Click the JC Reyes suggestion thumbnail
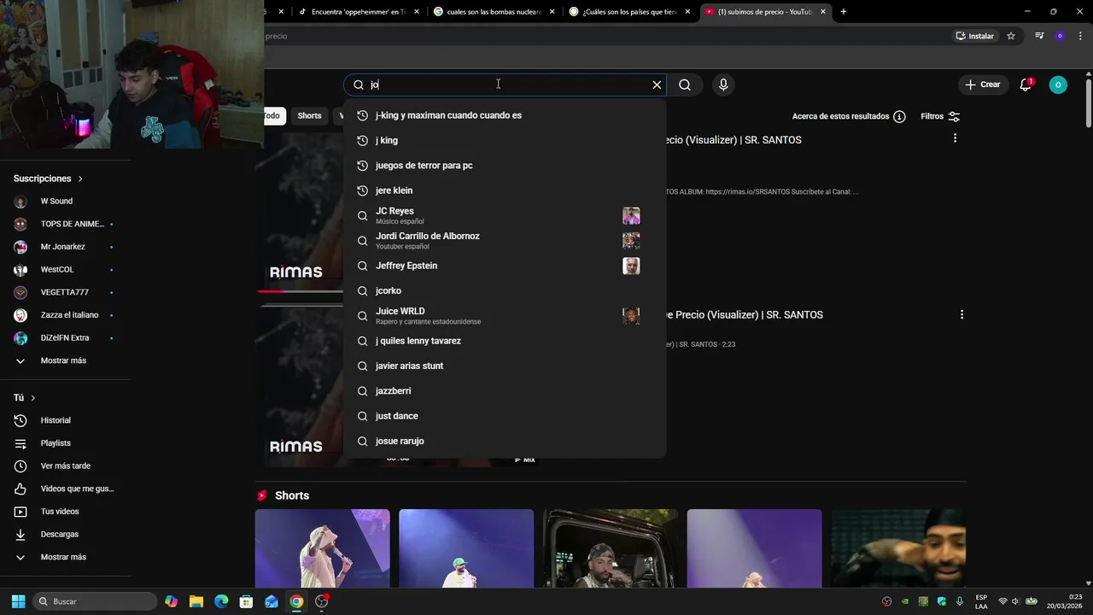This screenshot has width=1093, height=615. (631, 215)
